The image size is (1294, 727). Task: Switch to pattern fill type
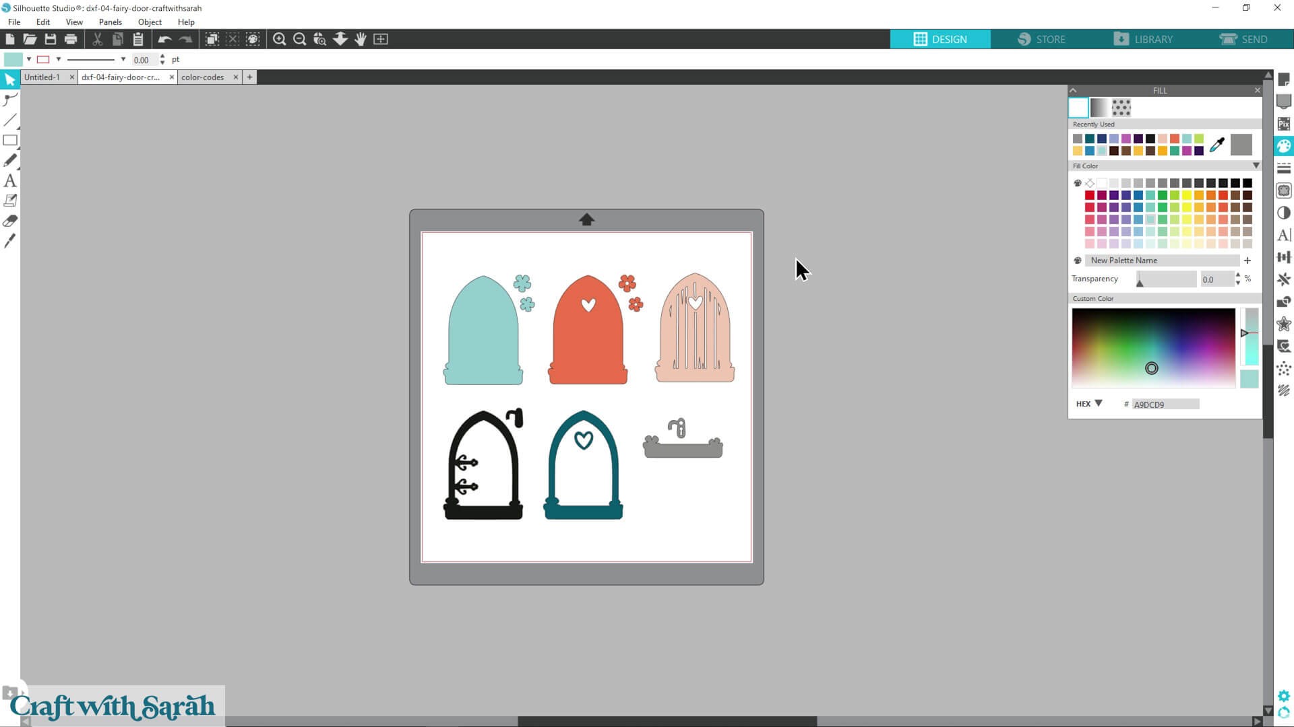tap(1121, 107)
